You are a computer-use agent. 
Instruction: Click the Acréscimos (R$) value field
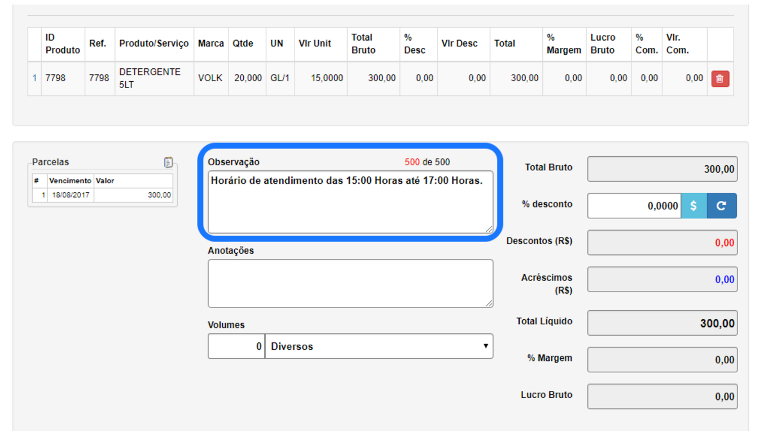(662, 280)
